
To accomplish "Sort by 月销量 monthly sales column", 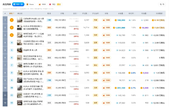I will 144,13.
